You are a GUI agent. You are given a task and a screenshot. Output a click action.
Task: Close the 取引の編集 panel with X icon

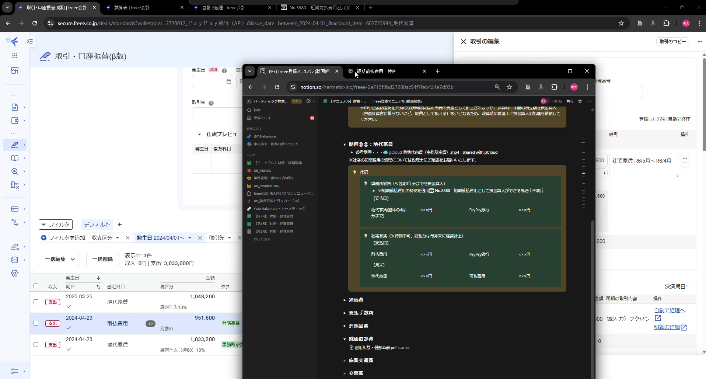pyautogui.click(x=463, y=42)
